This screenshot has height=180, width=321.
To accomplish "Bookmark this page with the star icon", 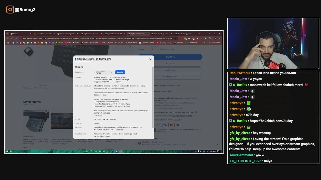I will click(175, 38).
